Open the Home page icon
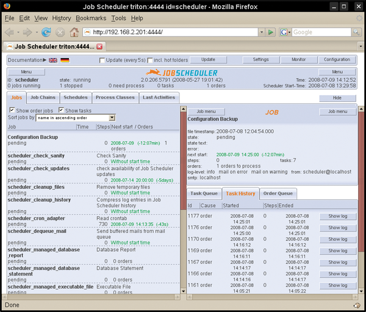 pyautogui.click(x=74, y=32)
